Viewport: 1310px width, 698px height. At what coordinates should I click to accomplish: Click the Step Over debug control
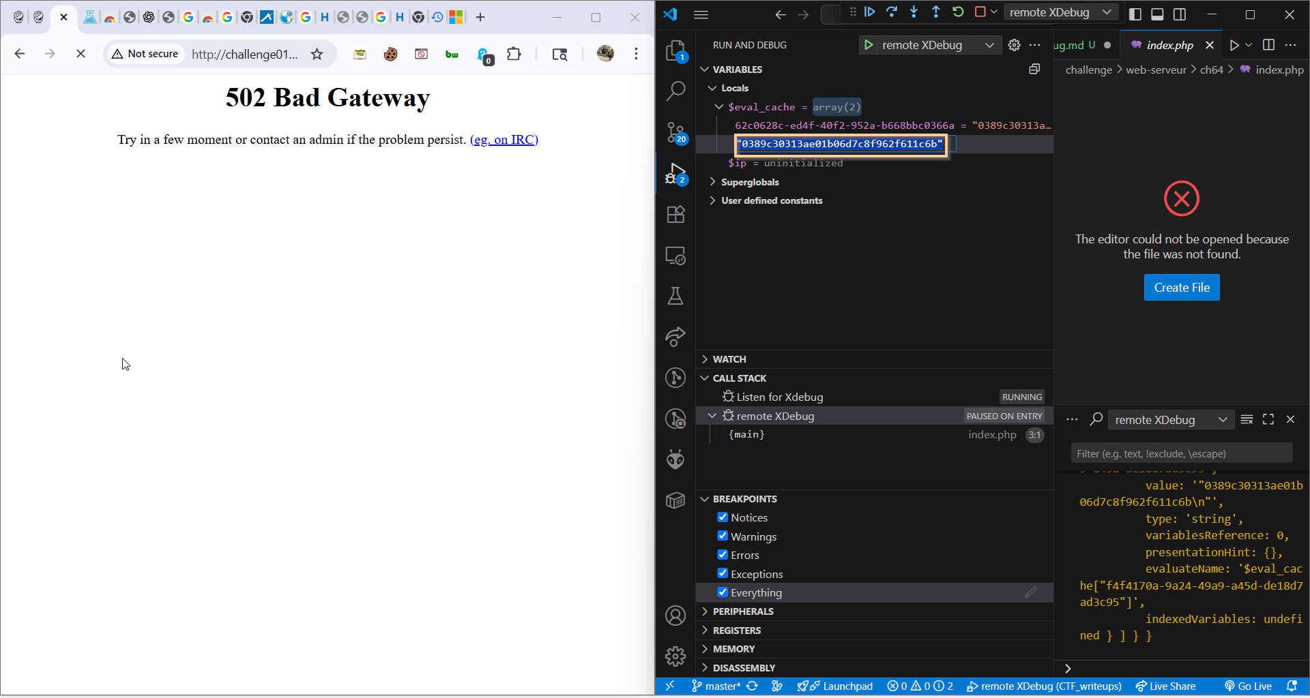coord(892,12)
